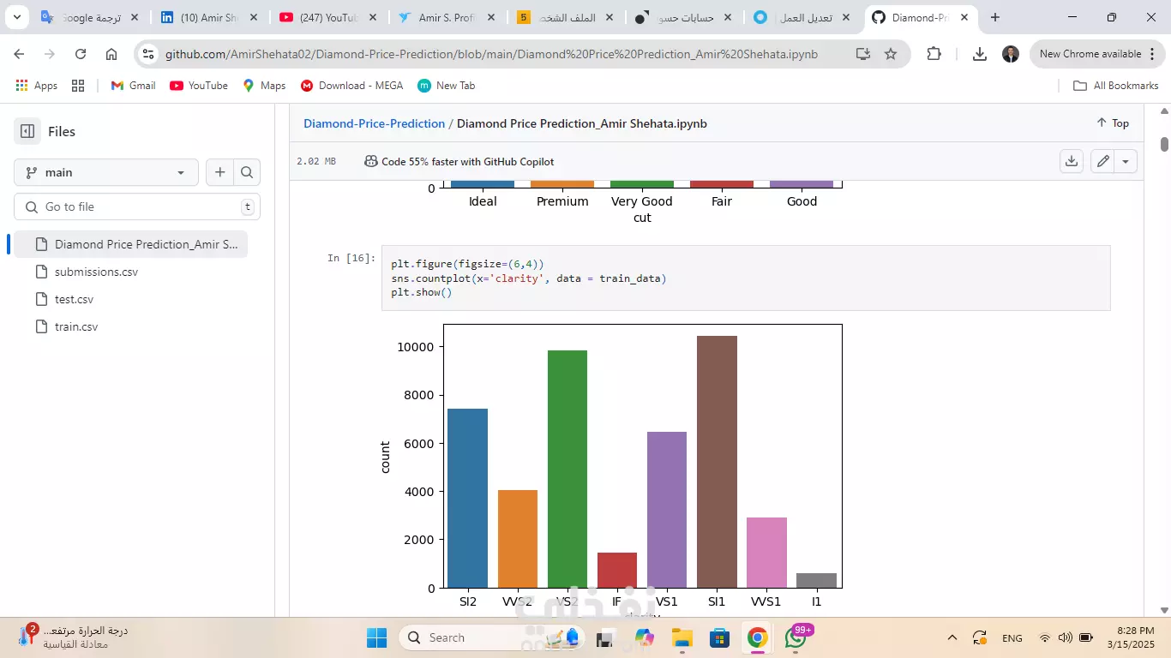Open the tab search dropdown

(16, 17)
